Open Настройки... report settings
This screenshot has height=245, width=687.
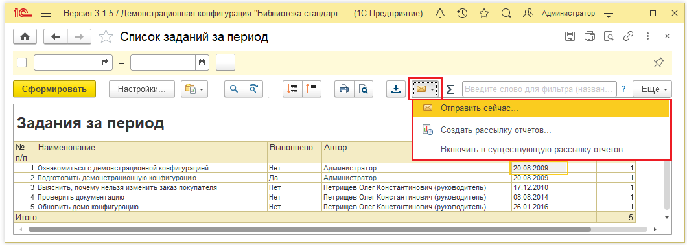coord(142,89)
